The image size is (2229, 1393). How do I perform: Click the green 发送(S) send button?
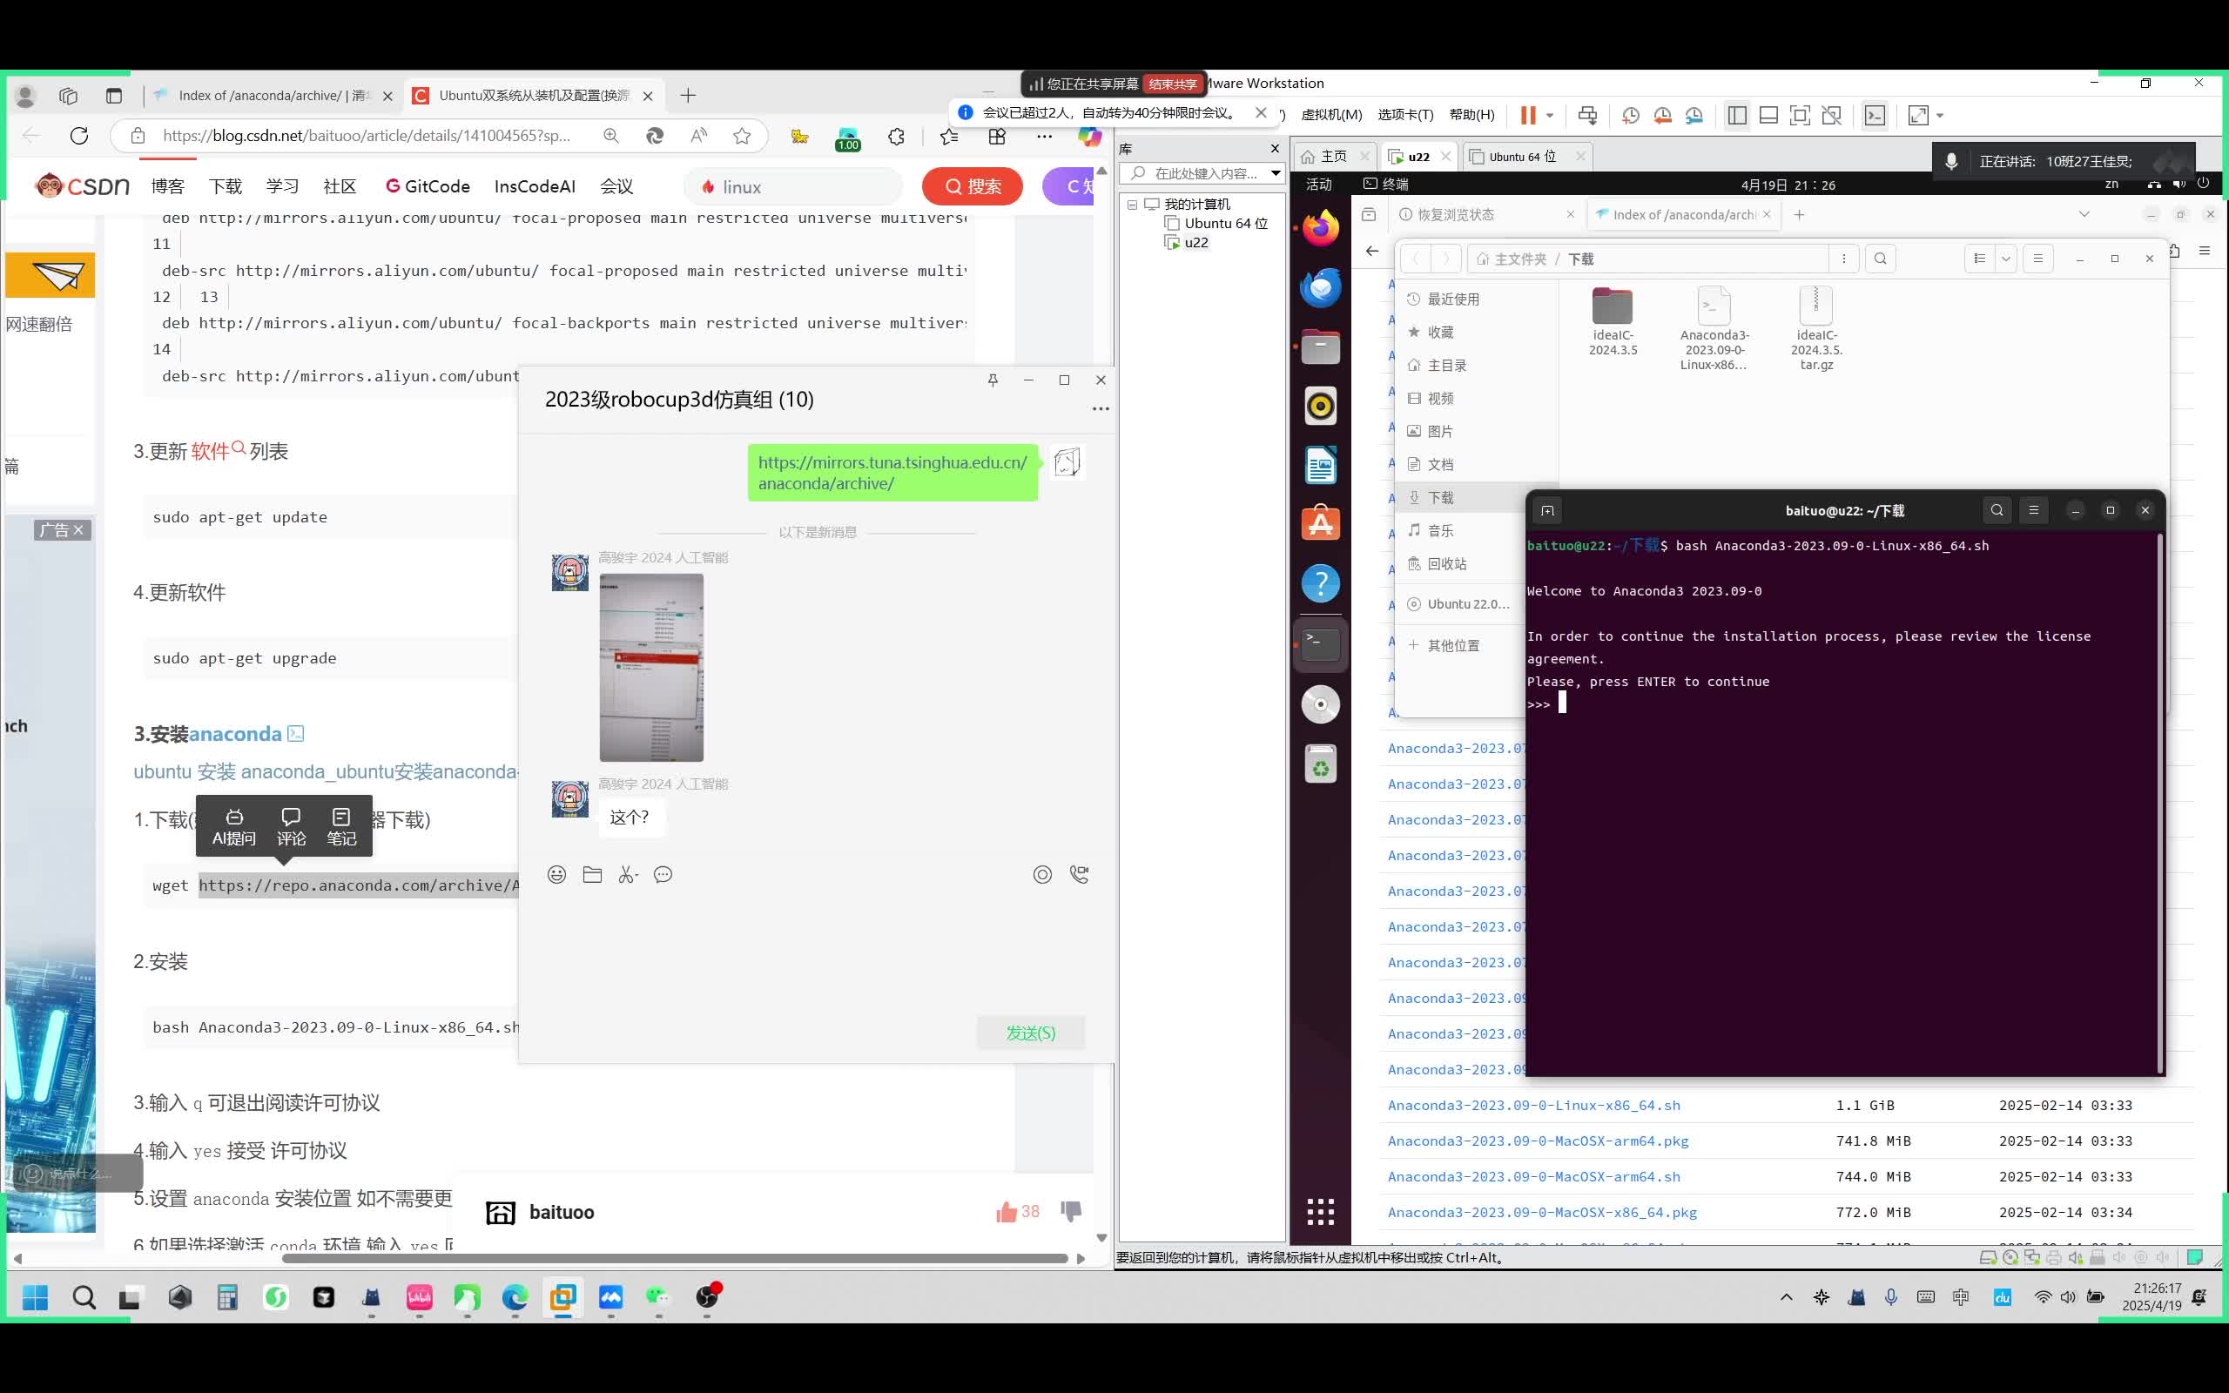(x=1031, y=1033)
